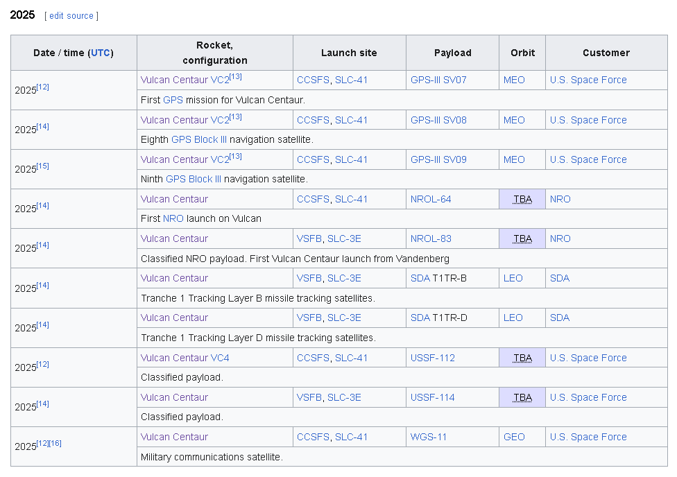Open the GEO orbit link
Screen dimensions: 677x477
(x=514, y=437)
